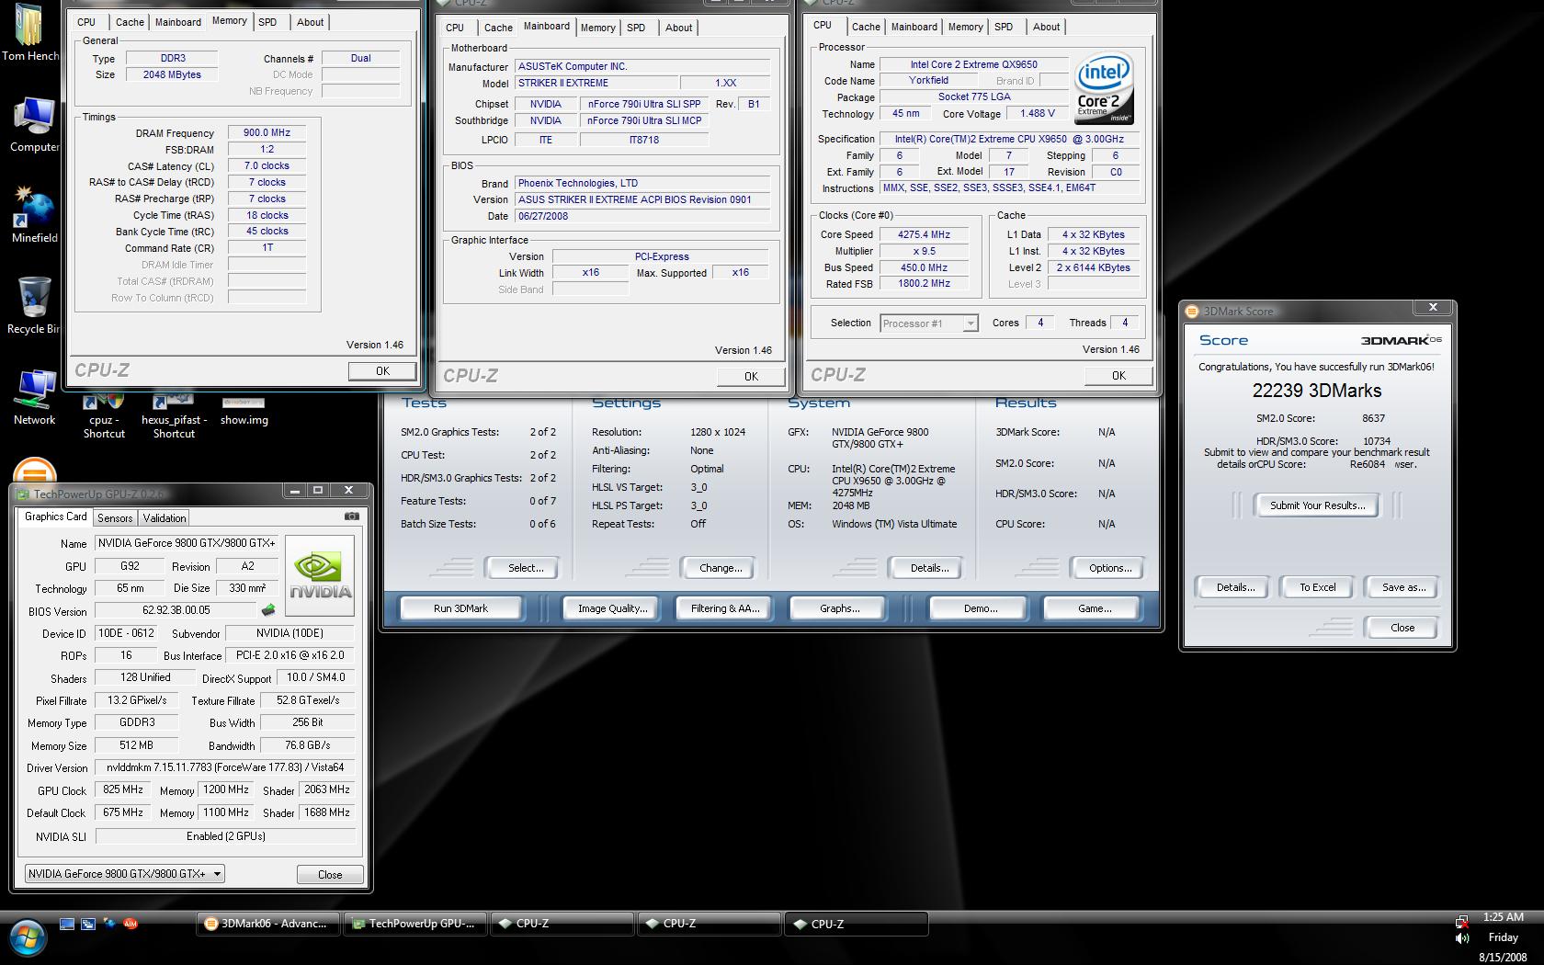Click the DRAM Frequency value 900.0 MHz
Viewport: 1544px width, 965px height.
pos(267,132)
